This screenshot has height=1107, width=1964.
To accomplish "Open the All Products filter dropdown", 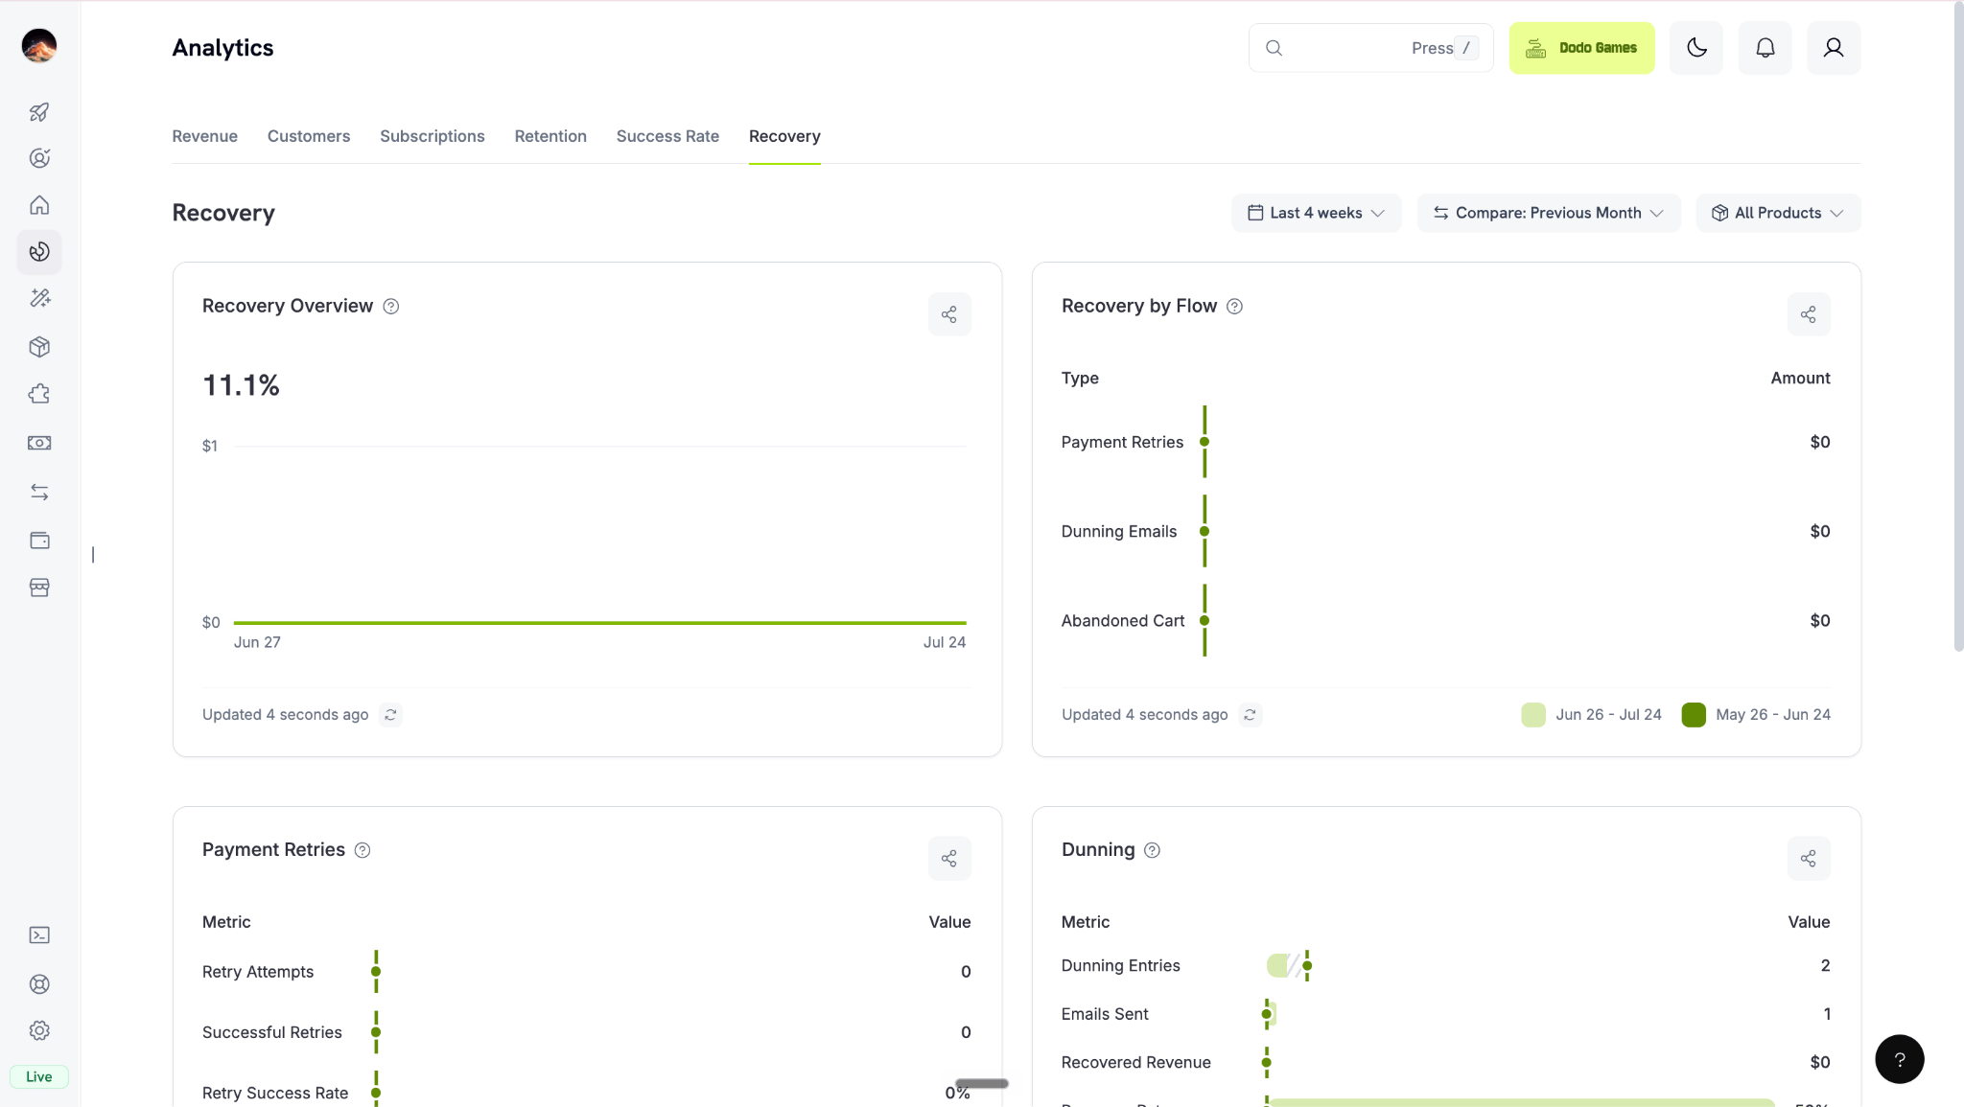I will click(1778, 213).
